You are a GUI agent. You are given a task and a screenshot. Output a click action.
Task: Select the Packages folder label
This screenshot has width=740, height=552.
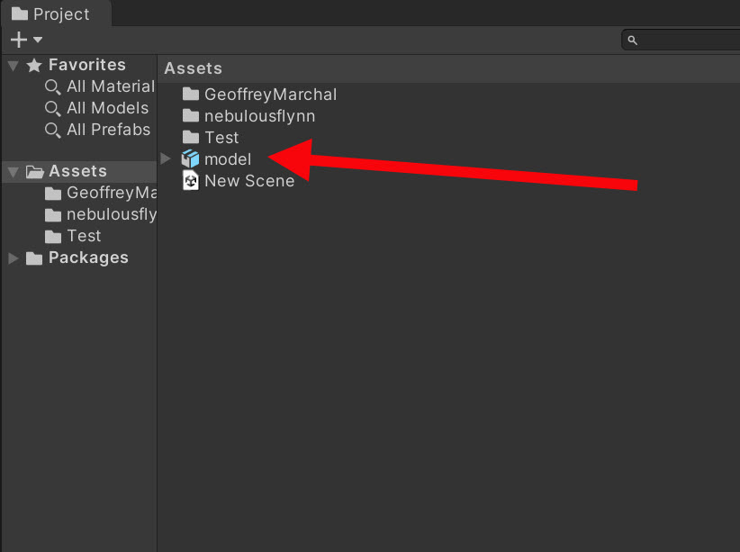point(88,258)
